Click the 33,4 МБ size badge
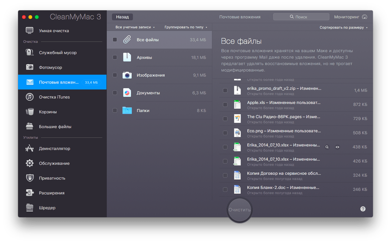391x243 pixels. (x=91, y=82)
